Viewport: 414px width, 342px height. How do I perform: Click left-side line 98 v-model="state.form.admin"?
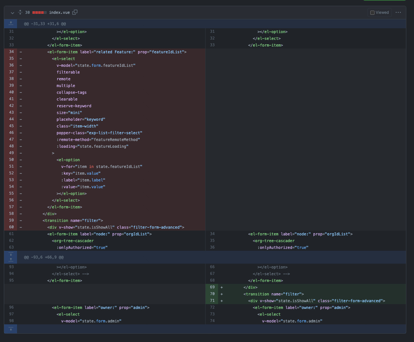(91, 321)
